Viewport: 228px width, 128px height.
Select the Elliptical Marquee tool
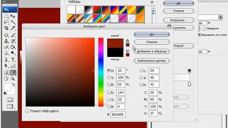point(6,16)
